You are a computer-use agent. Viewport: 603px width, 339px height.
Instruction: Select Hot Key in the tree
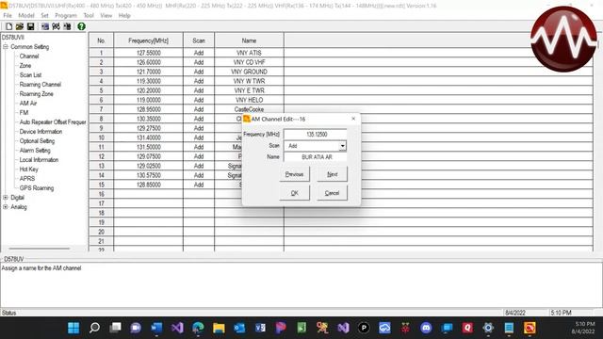(x=29, y=169)
